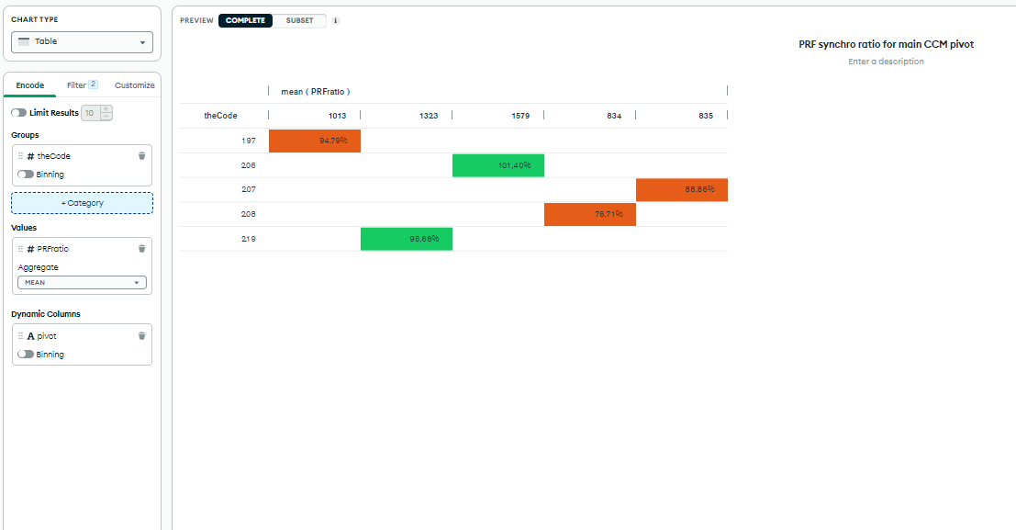The width and height of the screenshot is (1016, 530).
Task: Grab the theCode field drag handle
Action: point(21,156)
